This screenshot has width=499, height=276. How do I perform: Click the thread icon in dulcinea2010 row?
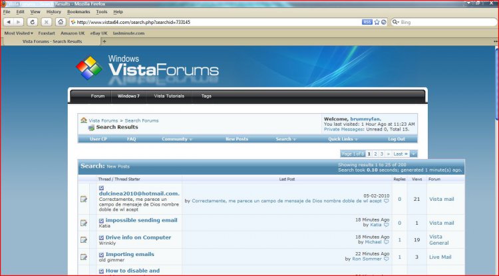(84, 199)
